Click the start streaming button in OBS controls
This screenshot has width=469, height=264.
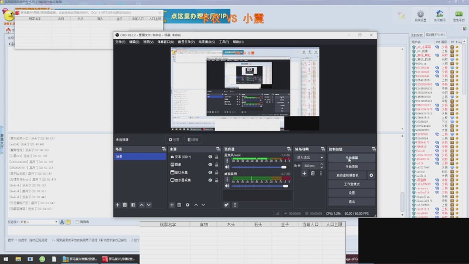tap(351, 158)
